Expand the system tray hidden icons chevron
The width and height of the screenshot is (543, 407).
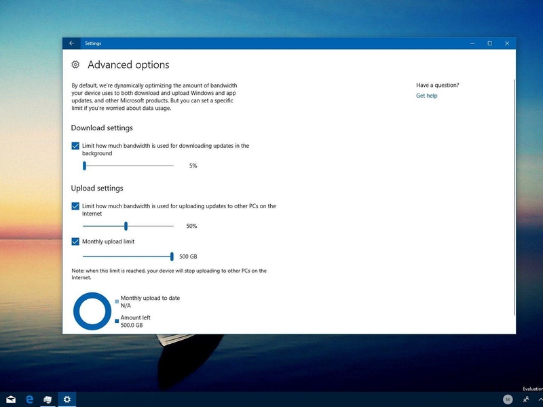coord(540,400)
